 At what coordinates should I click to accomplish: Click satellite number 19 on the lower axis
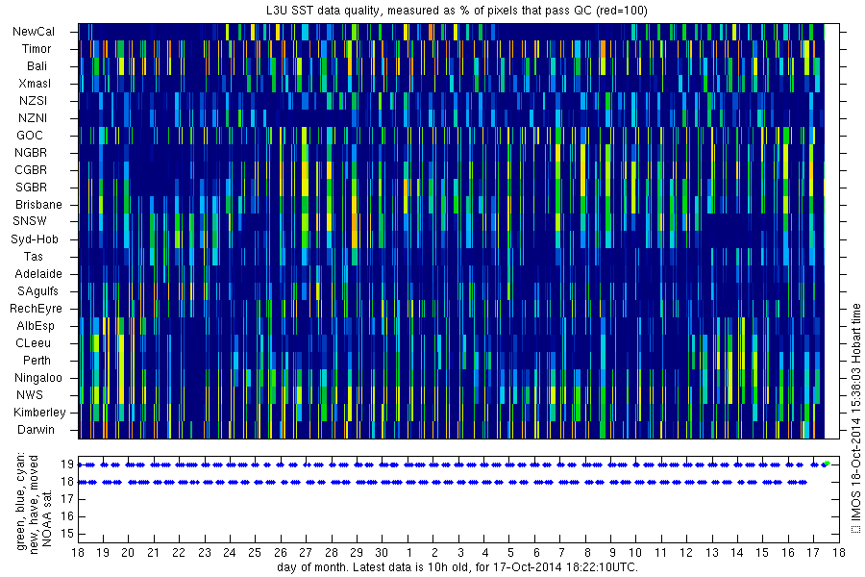[x=67, y=464]
